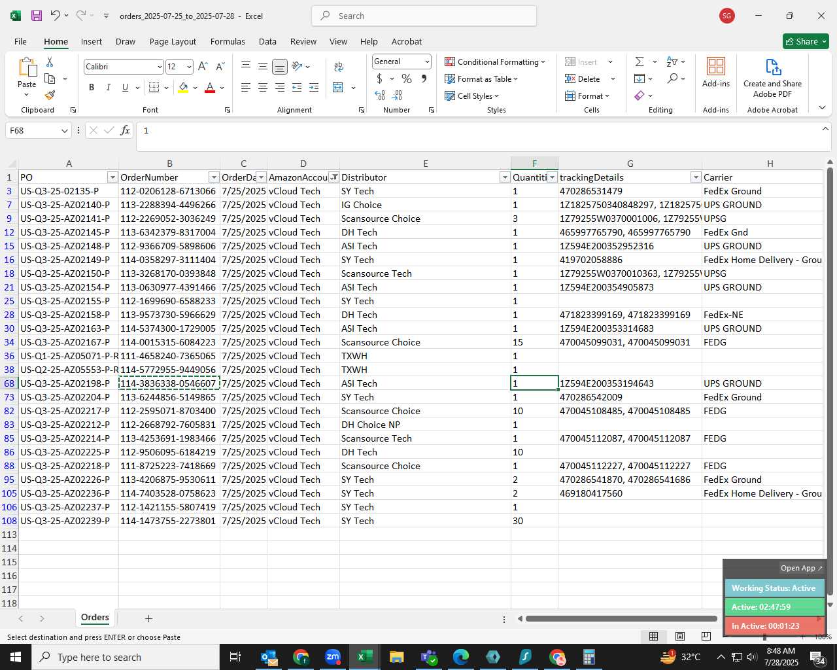The width and height of the screenshot is (837, 670).
Task: Open the File tab
Action: [x=21, y=41]
